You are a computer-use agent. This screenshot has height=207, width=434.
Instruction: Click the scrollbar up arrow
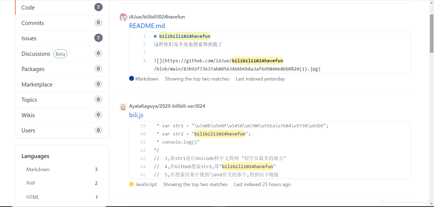[x=432, y=2]
